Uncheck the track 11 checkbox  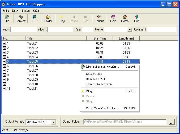(4, 88)
